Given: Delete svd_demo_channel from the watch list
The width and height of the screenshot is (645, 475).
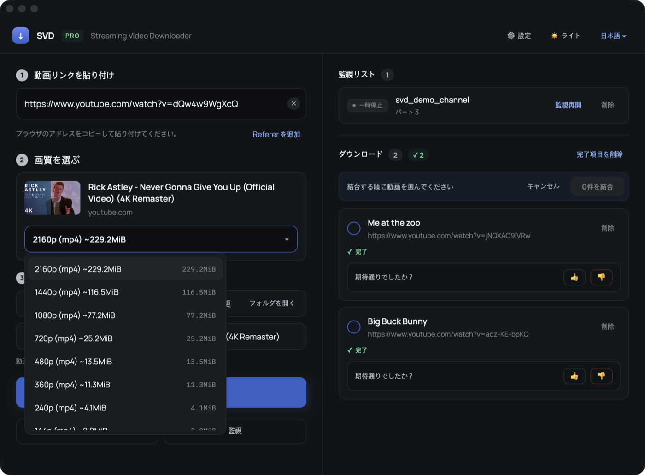Looking at the screenshot, I should (x=608, y=105).
